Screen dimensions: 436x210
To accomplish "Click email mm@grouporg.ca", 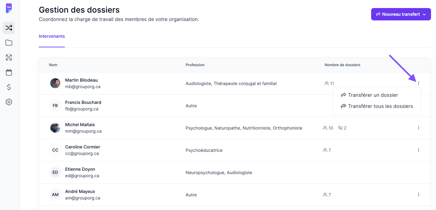I will (83, 131).
